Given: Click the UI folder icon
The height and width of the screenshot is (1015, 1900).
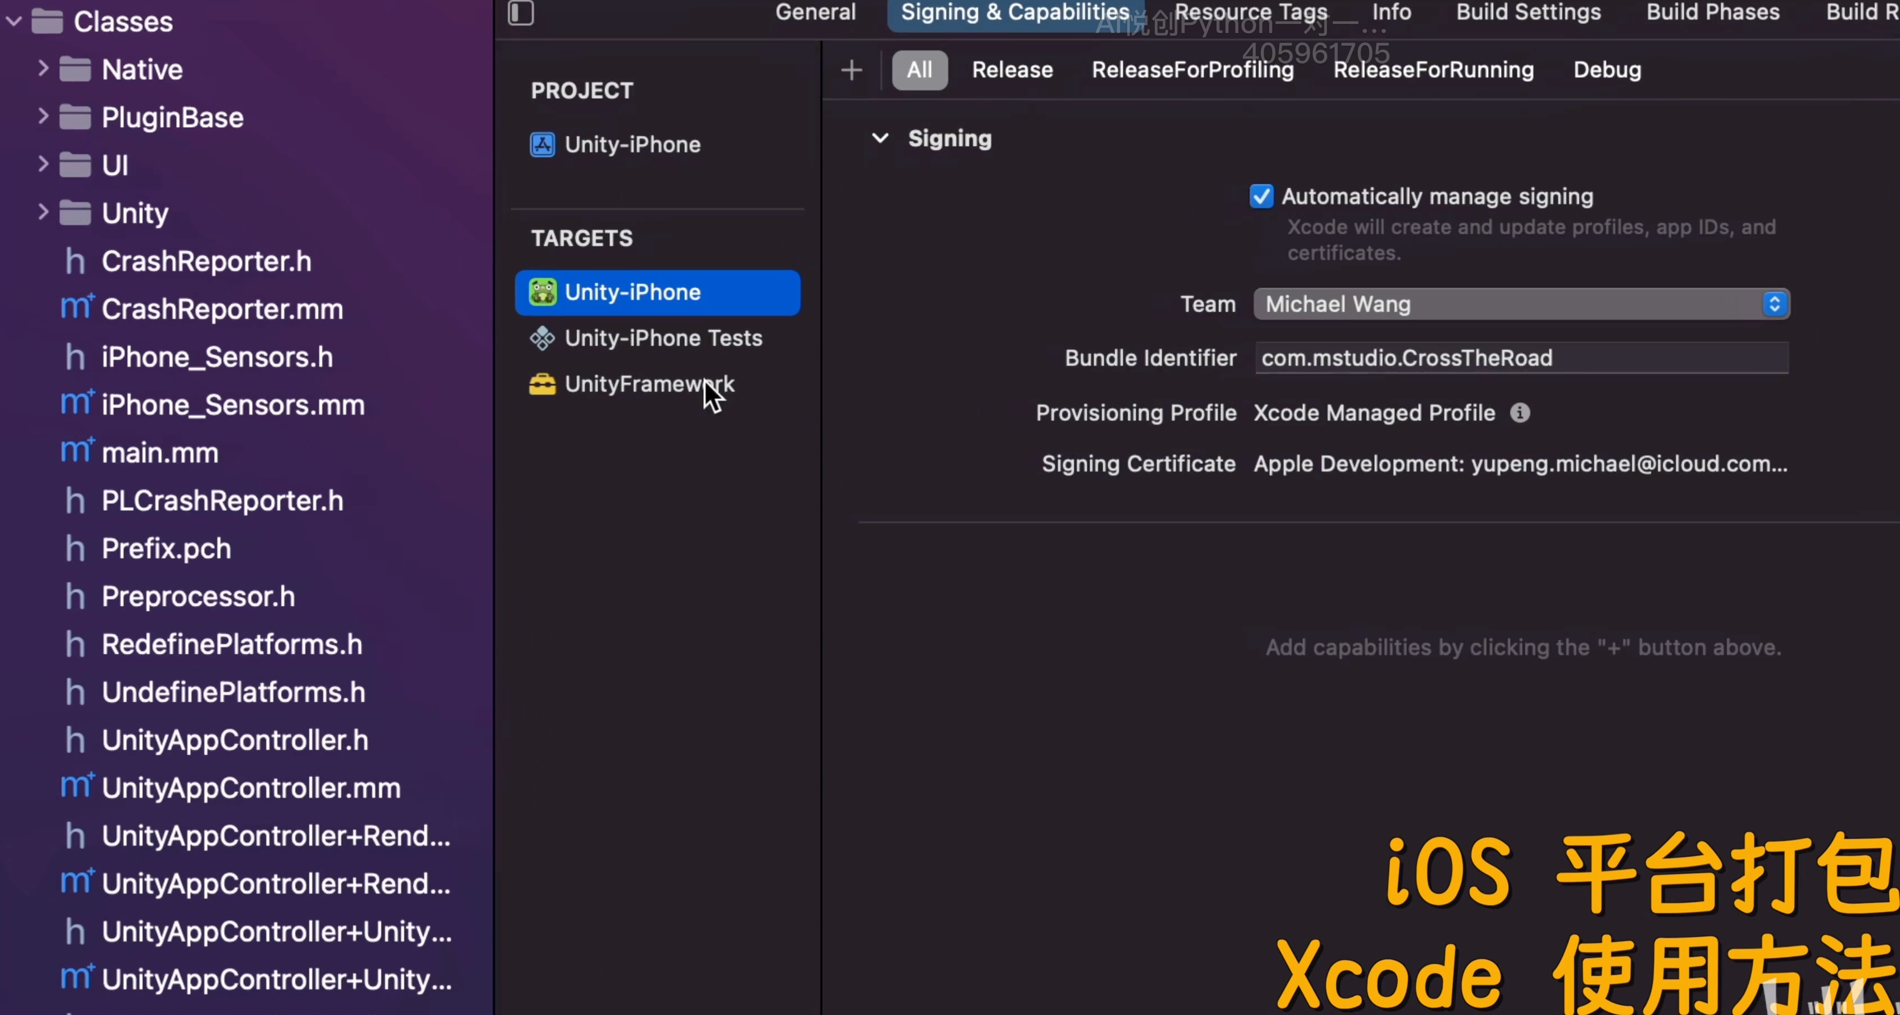Looking at the screenshot, I should point(75,165).
